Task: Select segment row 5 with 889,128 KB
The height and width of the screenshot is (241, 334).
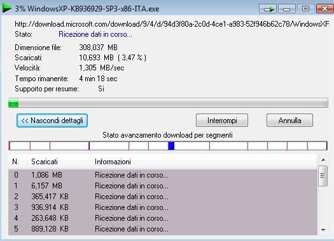Action: coord(163,229)
